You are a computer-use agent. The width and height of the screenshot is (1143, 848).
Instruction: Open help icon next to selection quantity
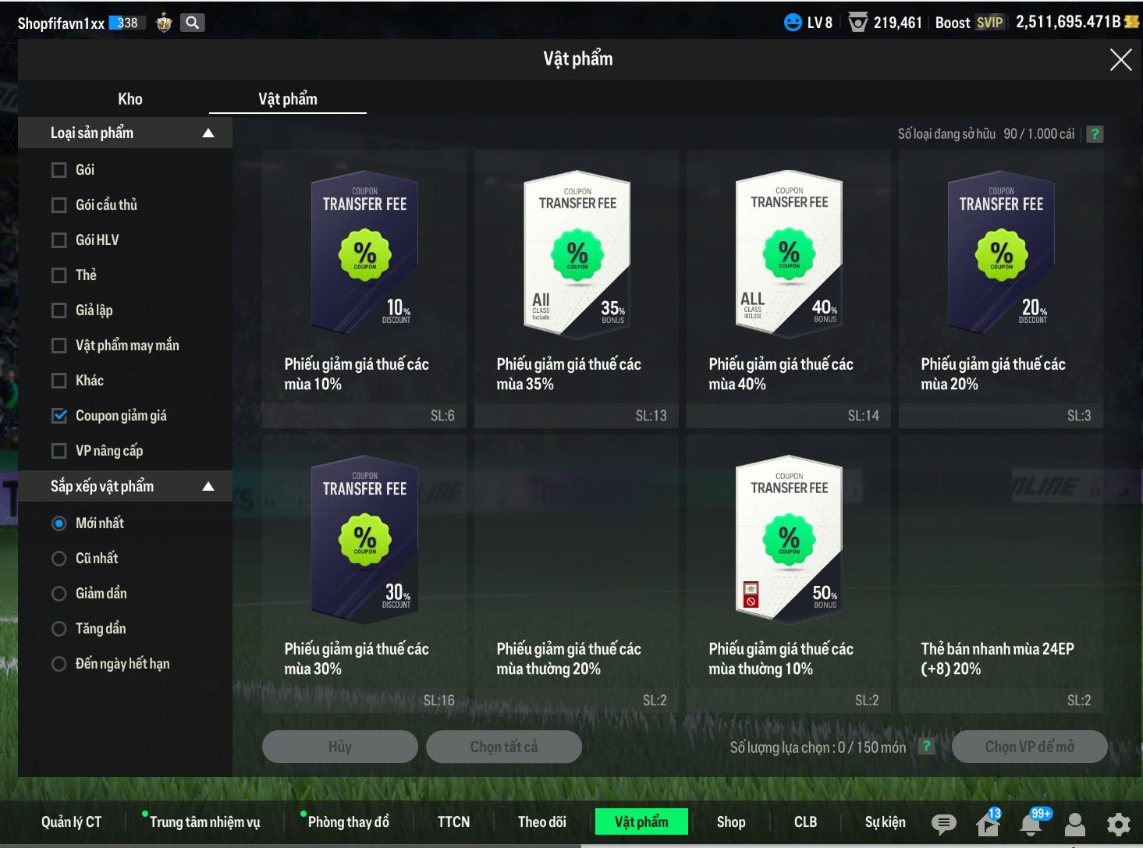point(926,747)
